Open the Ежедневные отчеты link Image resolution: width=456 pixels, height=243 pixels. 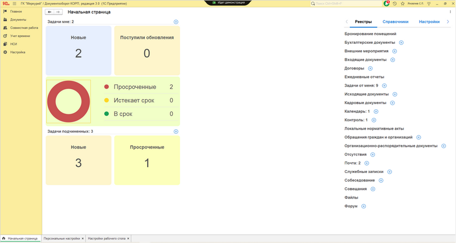(364, 77)
